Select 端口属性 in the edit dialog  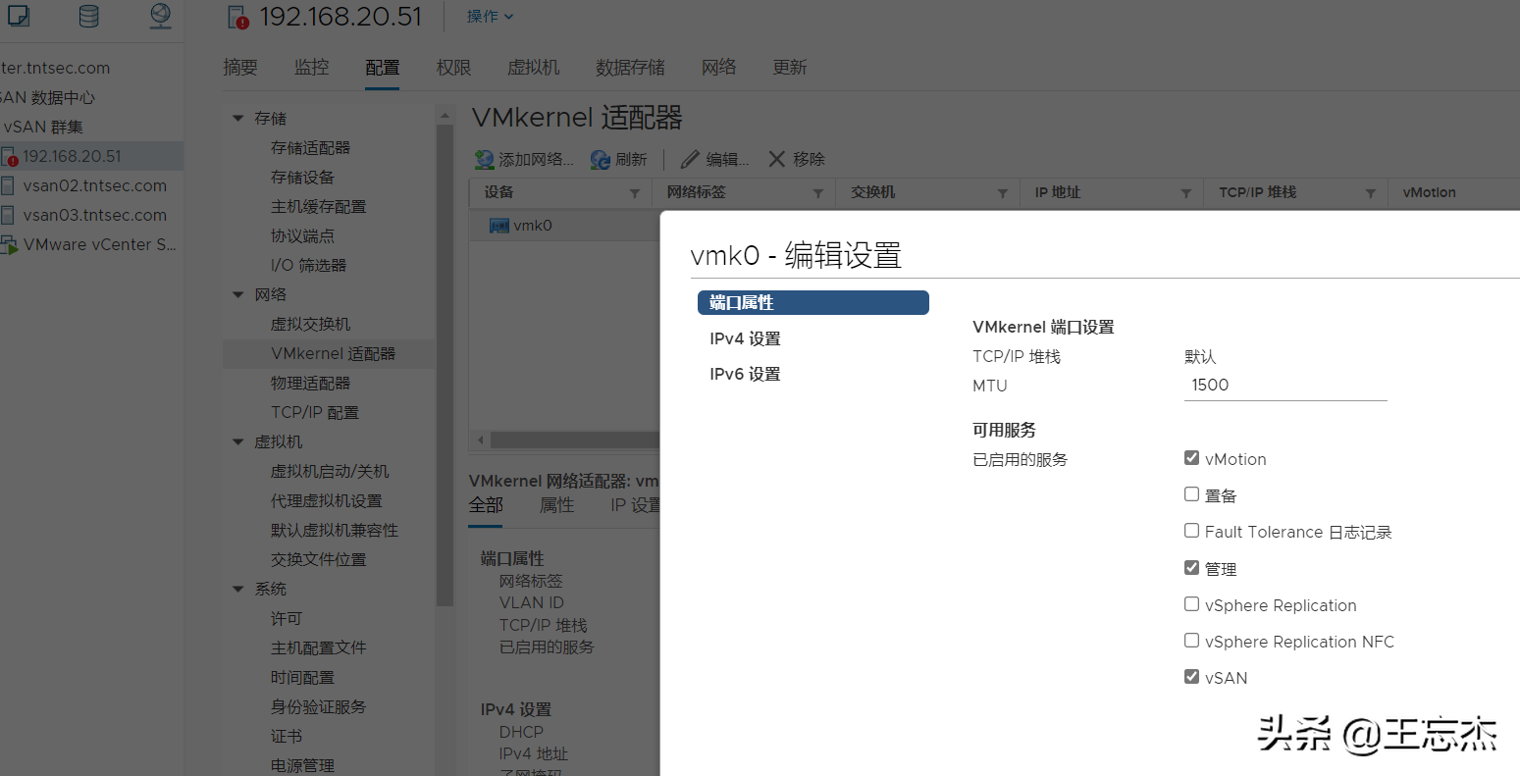tap(813, 302)
